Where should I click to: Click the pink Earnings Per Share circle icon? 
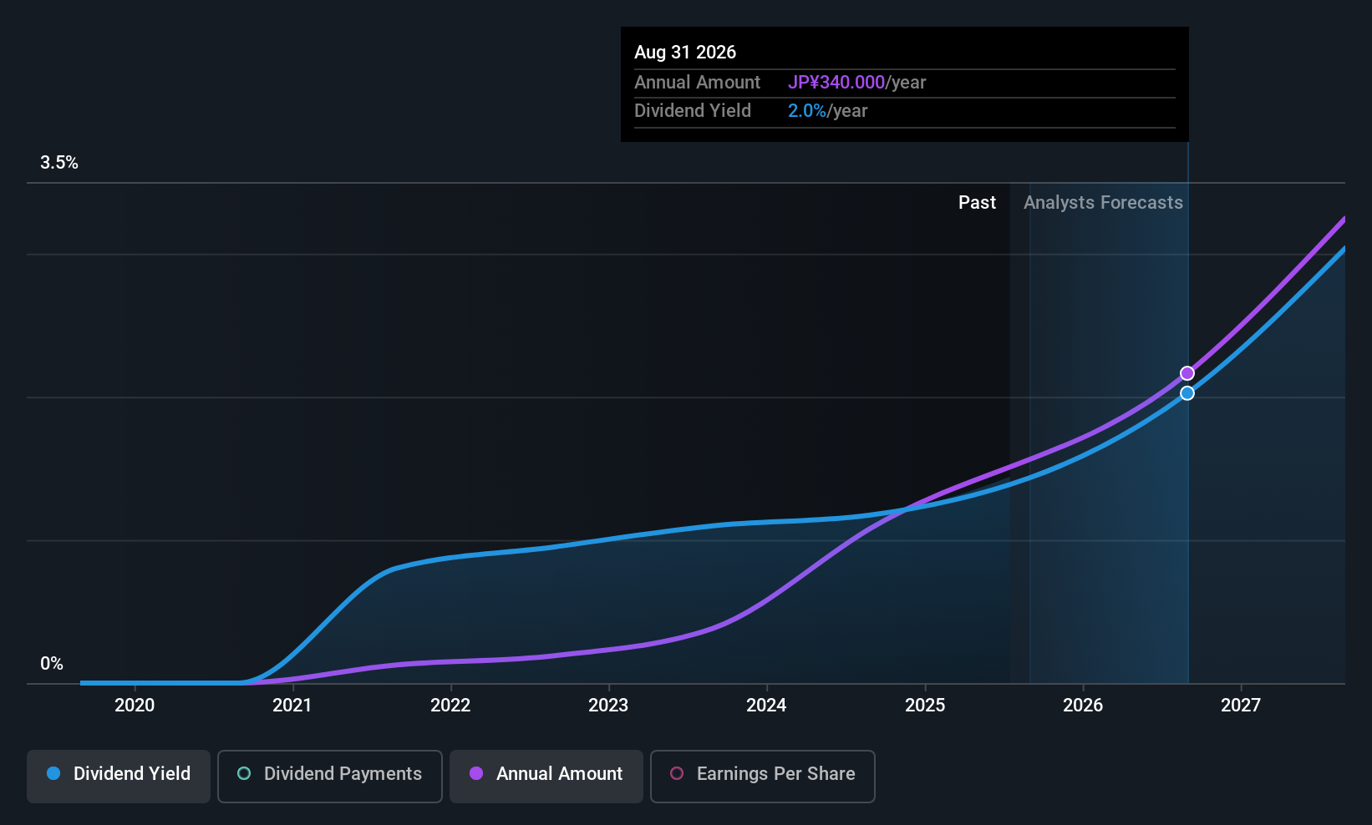677,773
